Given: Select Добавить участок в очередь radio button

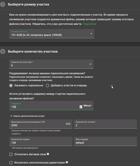Looking at the screenshot, I should click(x=47, y=86).
